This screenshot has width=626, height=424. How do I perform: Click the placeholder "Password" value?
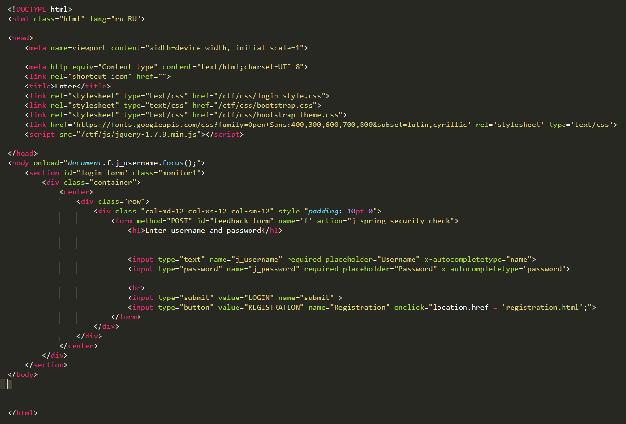tap(415, 269)
